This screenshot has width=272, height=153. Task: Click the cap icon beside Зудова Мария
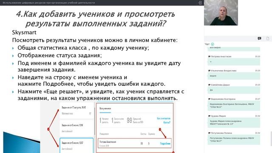(x=209, y=116)
